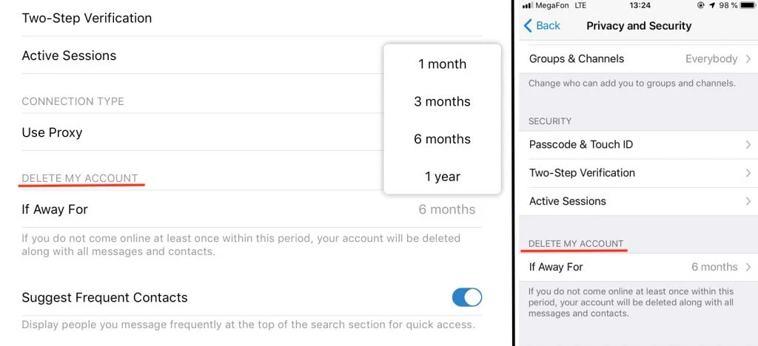Expand If Away For row on phone

(638, 267)
